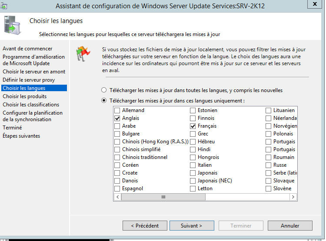This screenshot has width=326, height=241.
Task: Check the Finnois language checkbox
Action: point(193,118)
